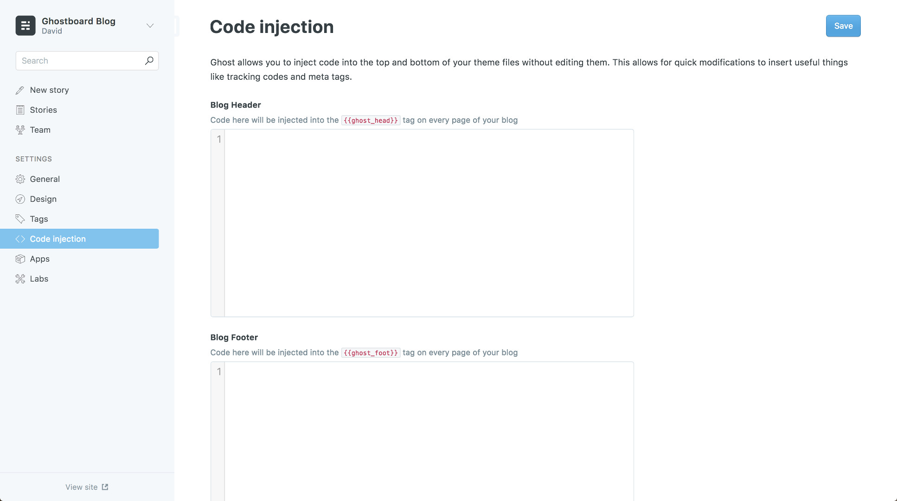Click the Labs tools icon
This screenshot has width=897, height=501.
click(20, 279)
